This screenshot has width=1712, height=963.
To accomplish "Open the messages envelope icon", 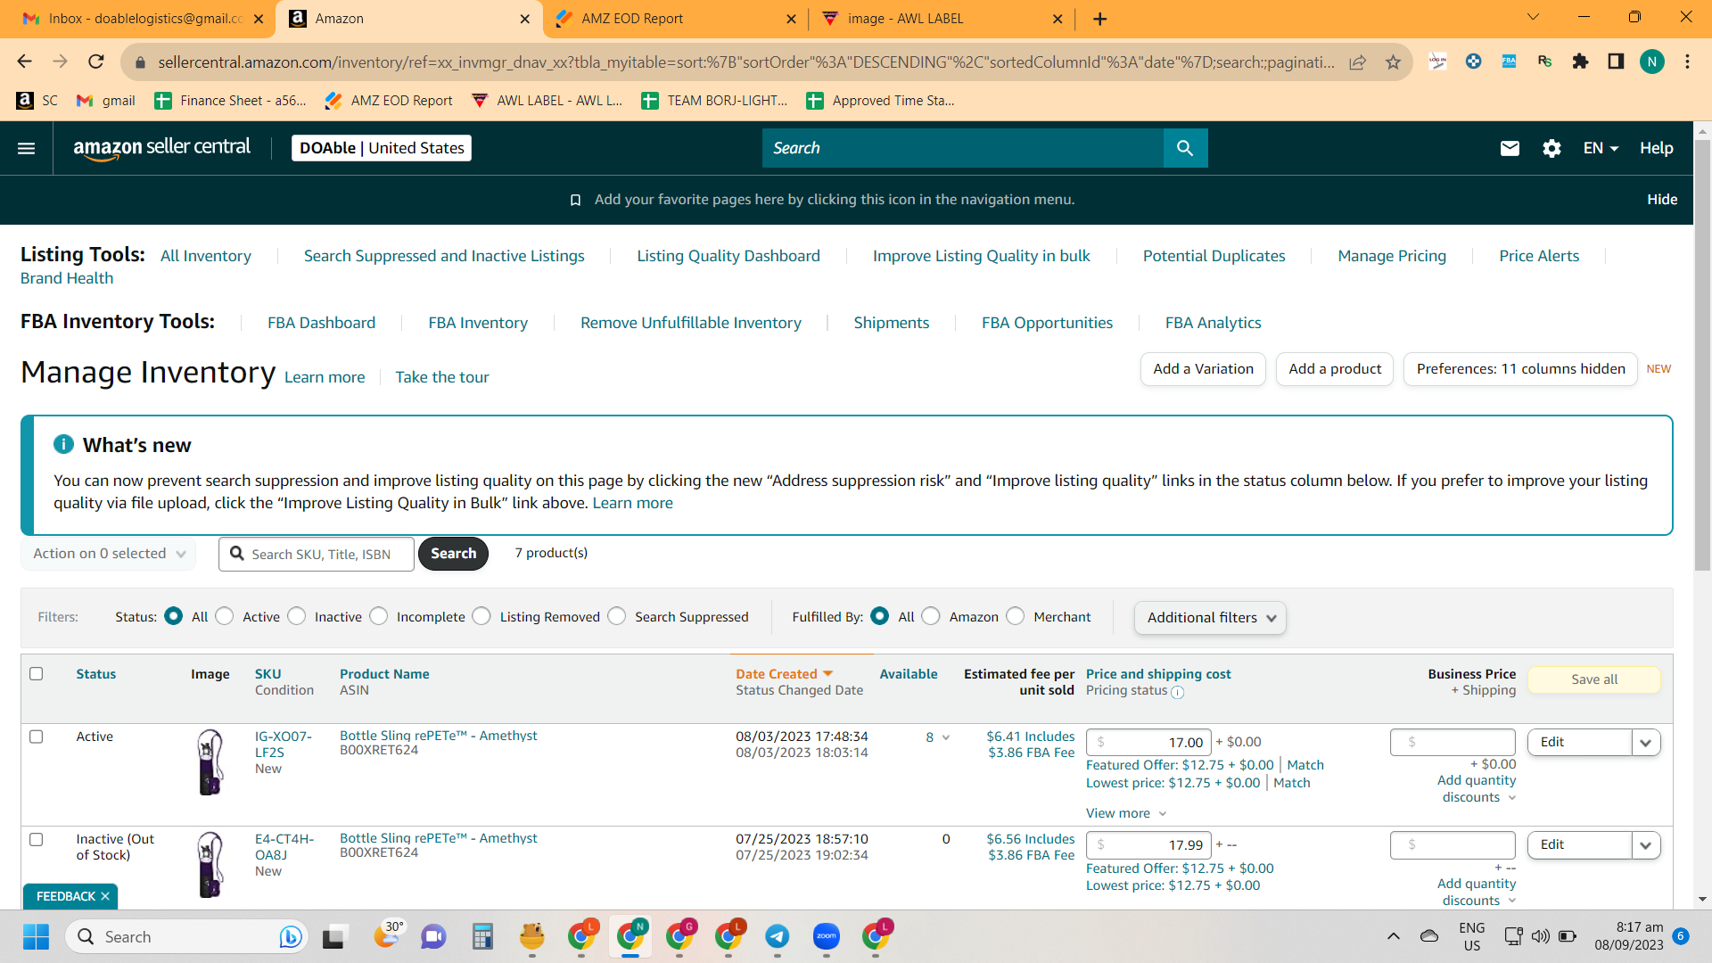I will [1510, 148].
